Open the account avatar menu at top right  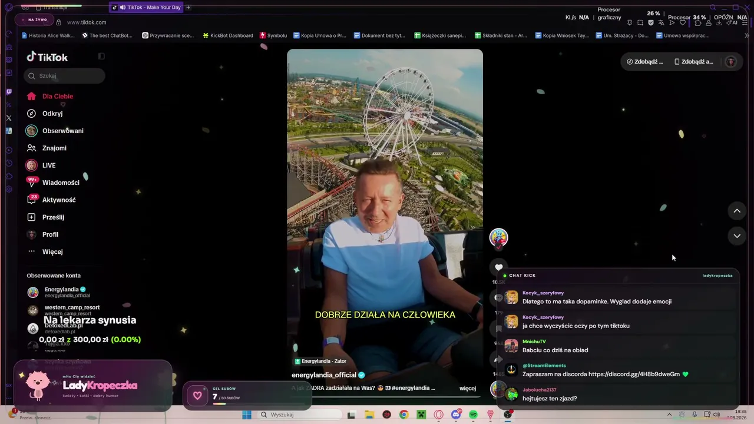(730, 62)
